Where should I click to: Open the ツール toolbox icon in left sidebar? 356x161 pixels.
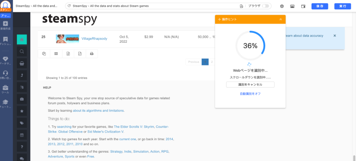(5, 88)
